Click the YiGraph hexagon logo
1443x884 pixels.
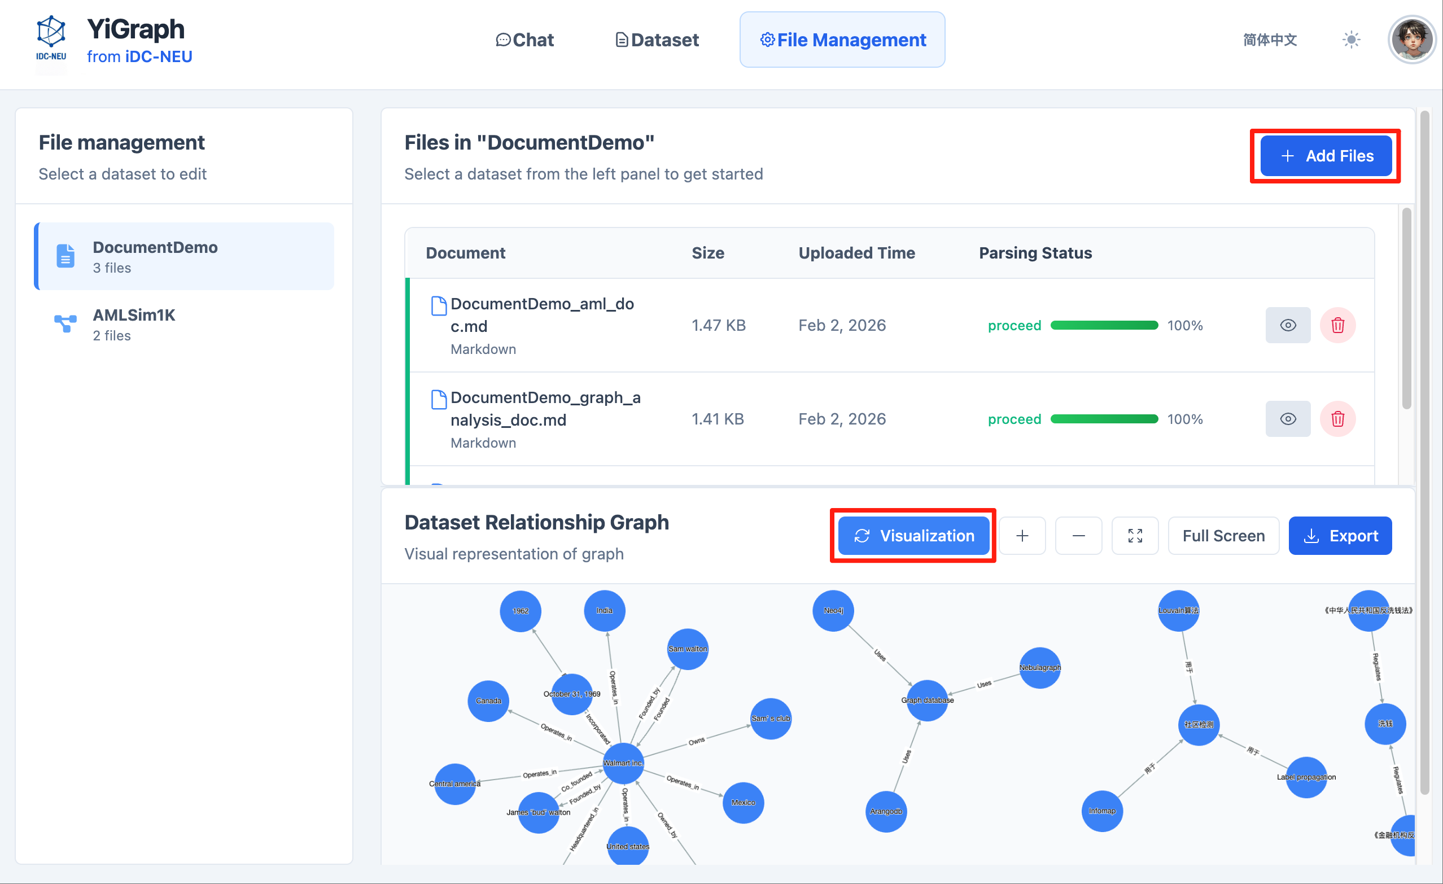click(50, 36)
